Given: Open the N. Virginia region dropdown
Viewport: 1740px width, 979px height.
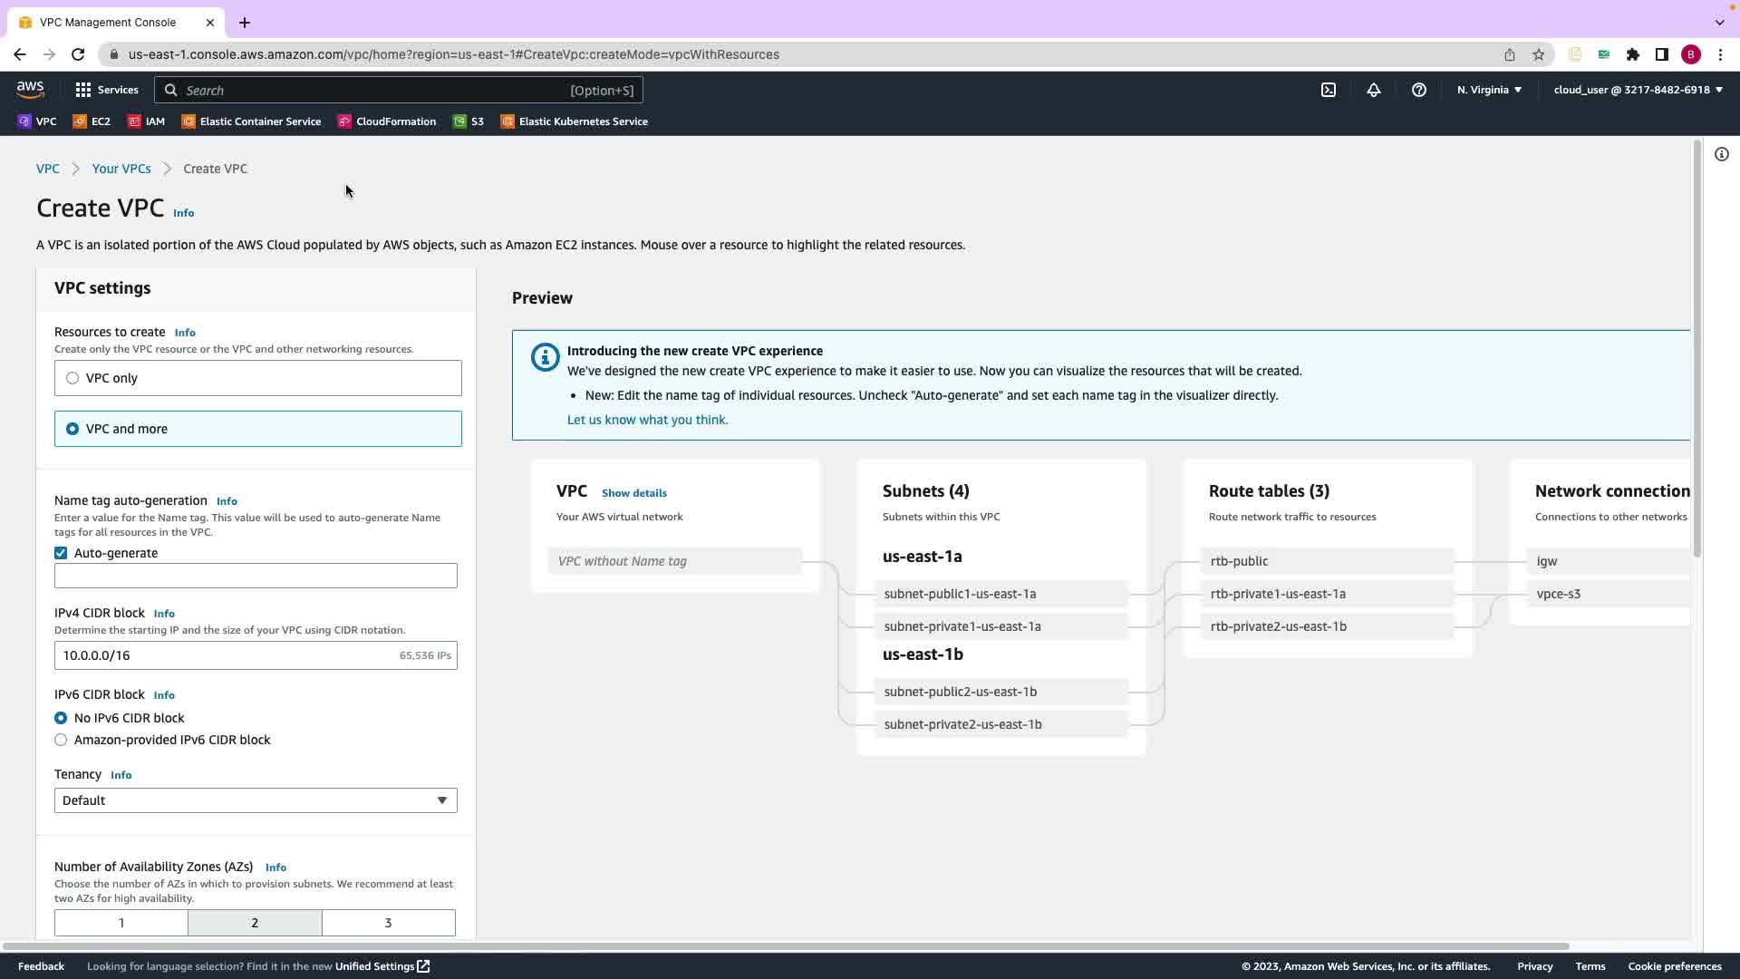Looking at the screenshot, I should coord(1489,90).
